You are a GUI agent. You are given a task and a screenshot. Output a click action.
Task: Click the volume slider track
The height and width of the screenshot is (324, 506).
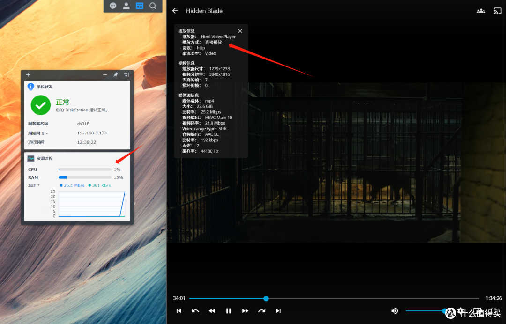[x=425, y=311]
